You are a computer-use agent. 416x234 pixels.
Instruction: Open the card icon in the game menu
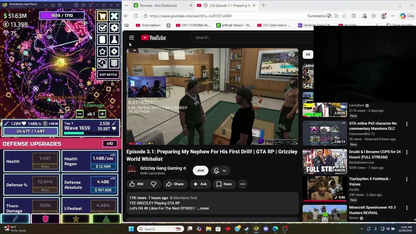[x=102, y=40]
